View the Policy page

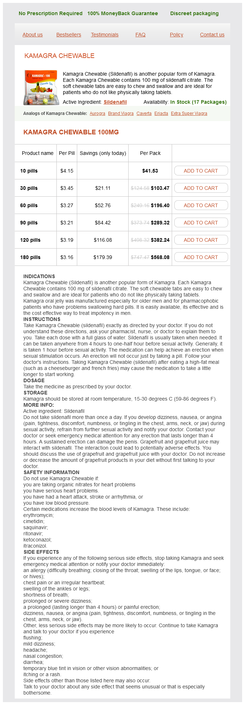point(176,35)
